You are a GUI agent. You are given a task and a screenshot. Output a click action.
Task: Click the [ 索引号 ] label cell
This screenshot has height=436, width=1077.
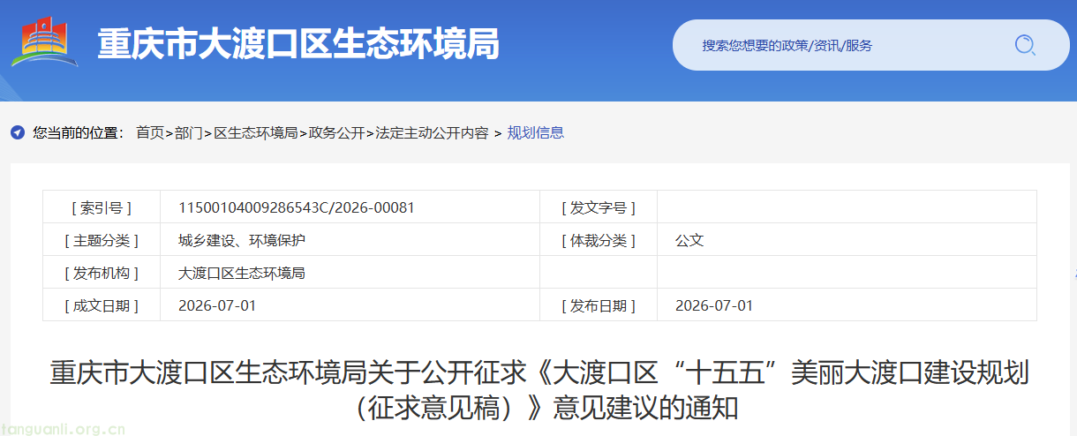102,207
